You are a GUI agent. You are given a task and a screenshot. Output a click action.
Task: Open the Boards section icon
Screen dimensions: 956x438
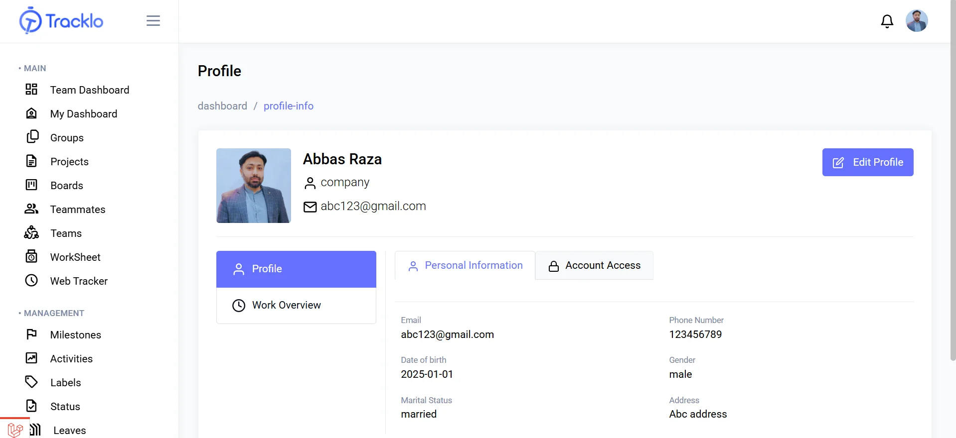[x=31, y=185]
